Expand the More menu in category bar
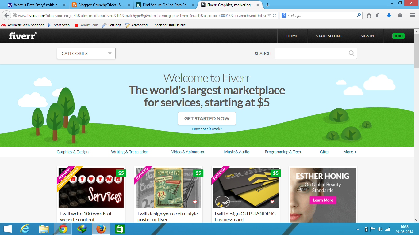The height and width of the screenshot is (235, 419). (x=350, y=152)
